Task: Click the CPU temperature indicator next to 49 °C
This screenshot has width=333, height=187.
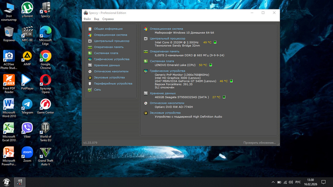Action: (x=215, y=42)
